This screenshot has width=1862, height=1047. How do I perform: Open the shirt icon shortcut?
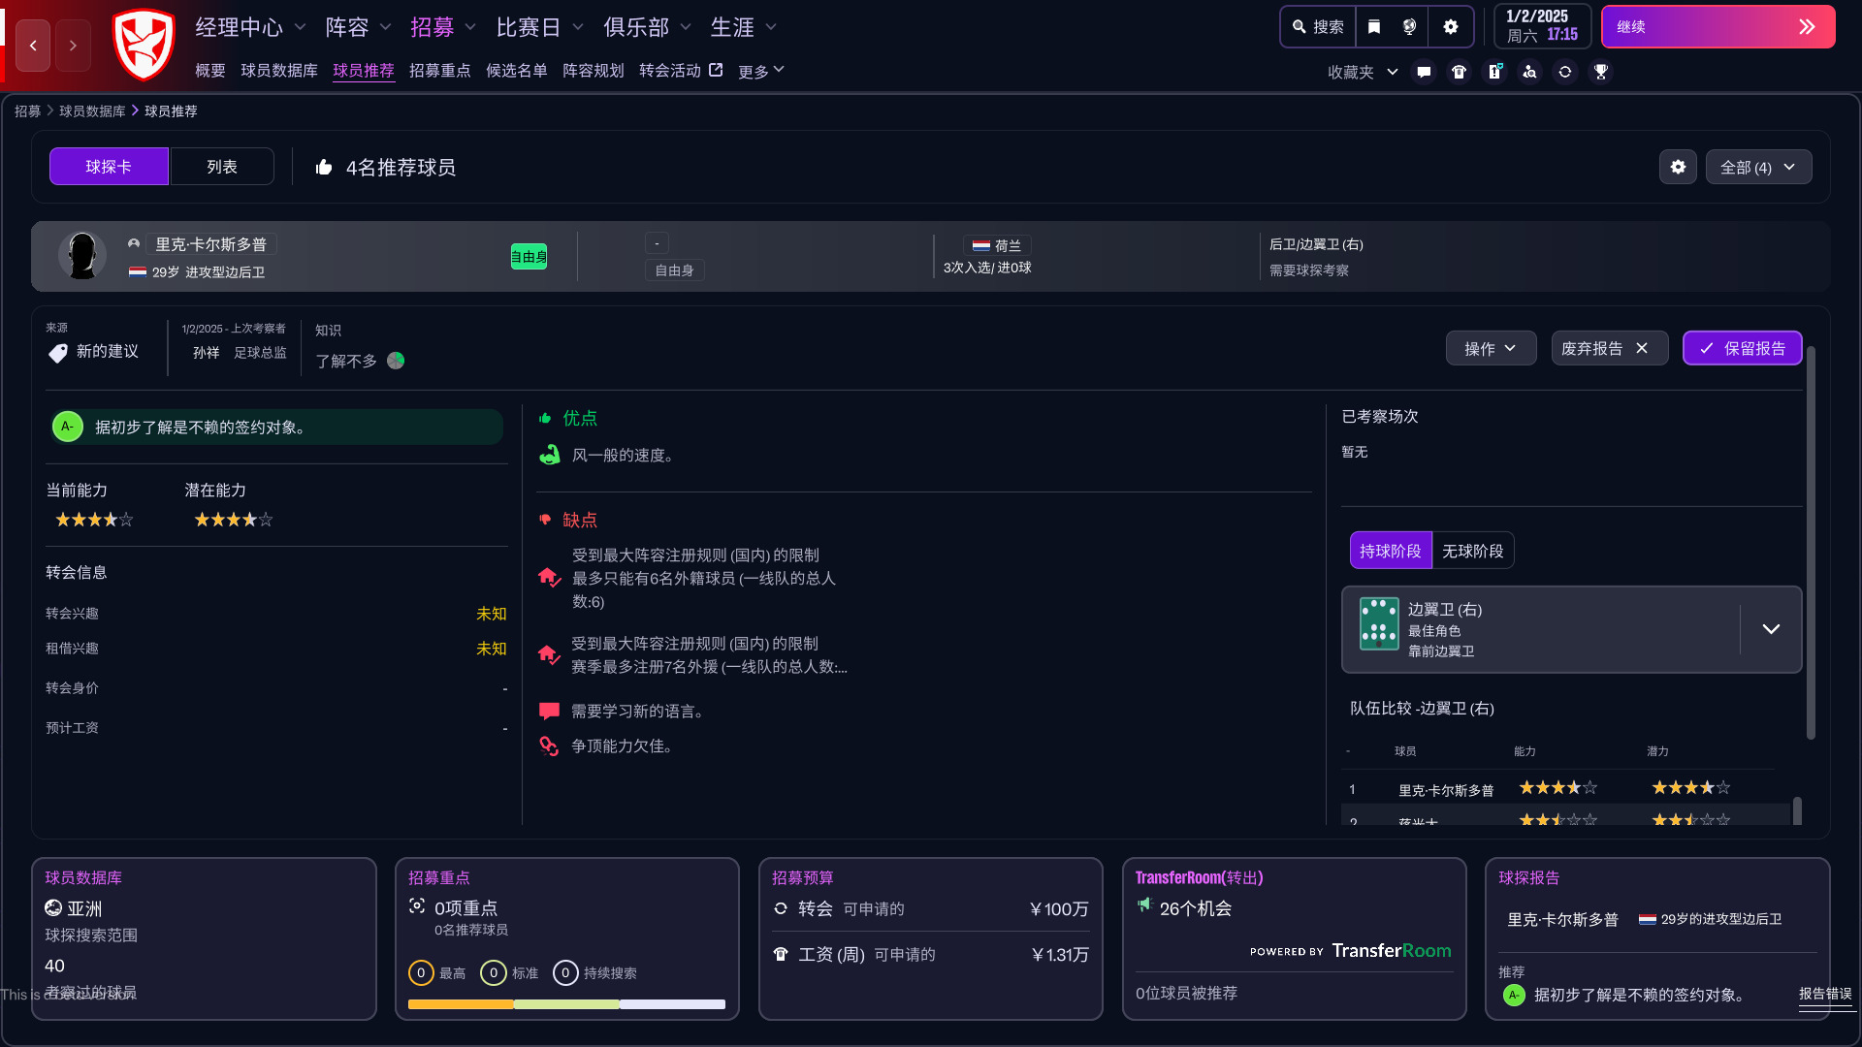(1459, 72)
